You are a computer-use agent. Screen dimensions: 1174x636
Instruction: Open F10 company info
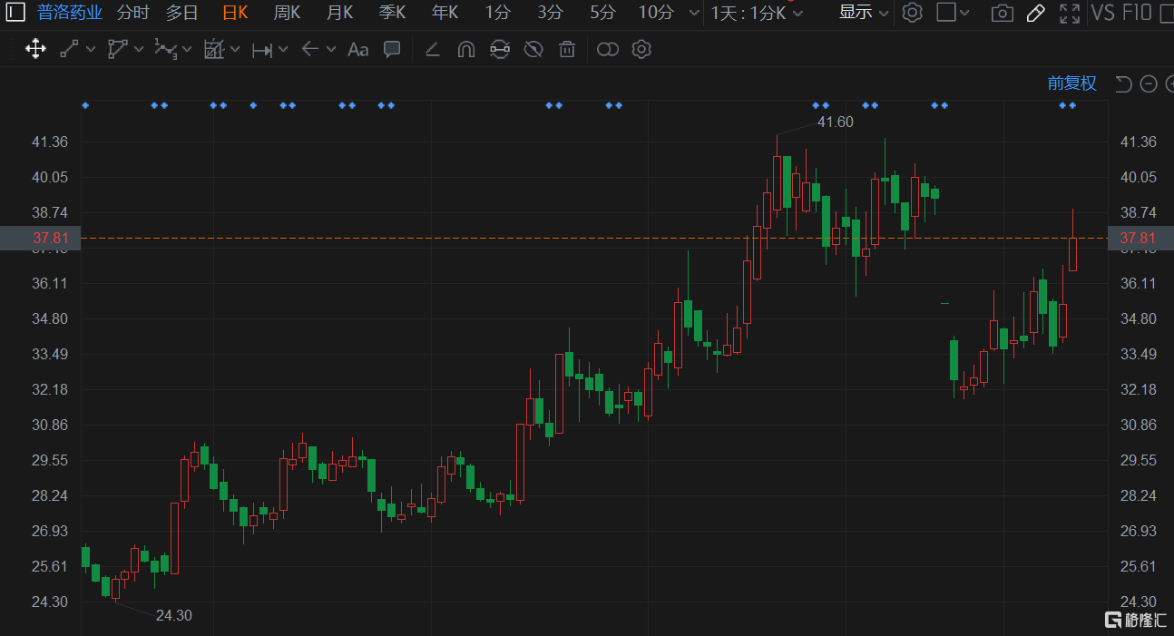coord(1137,13)
